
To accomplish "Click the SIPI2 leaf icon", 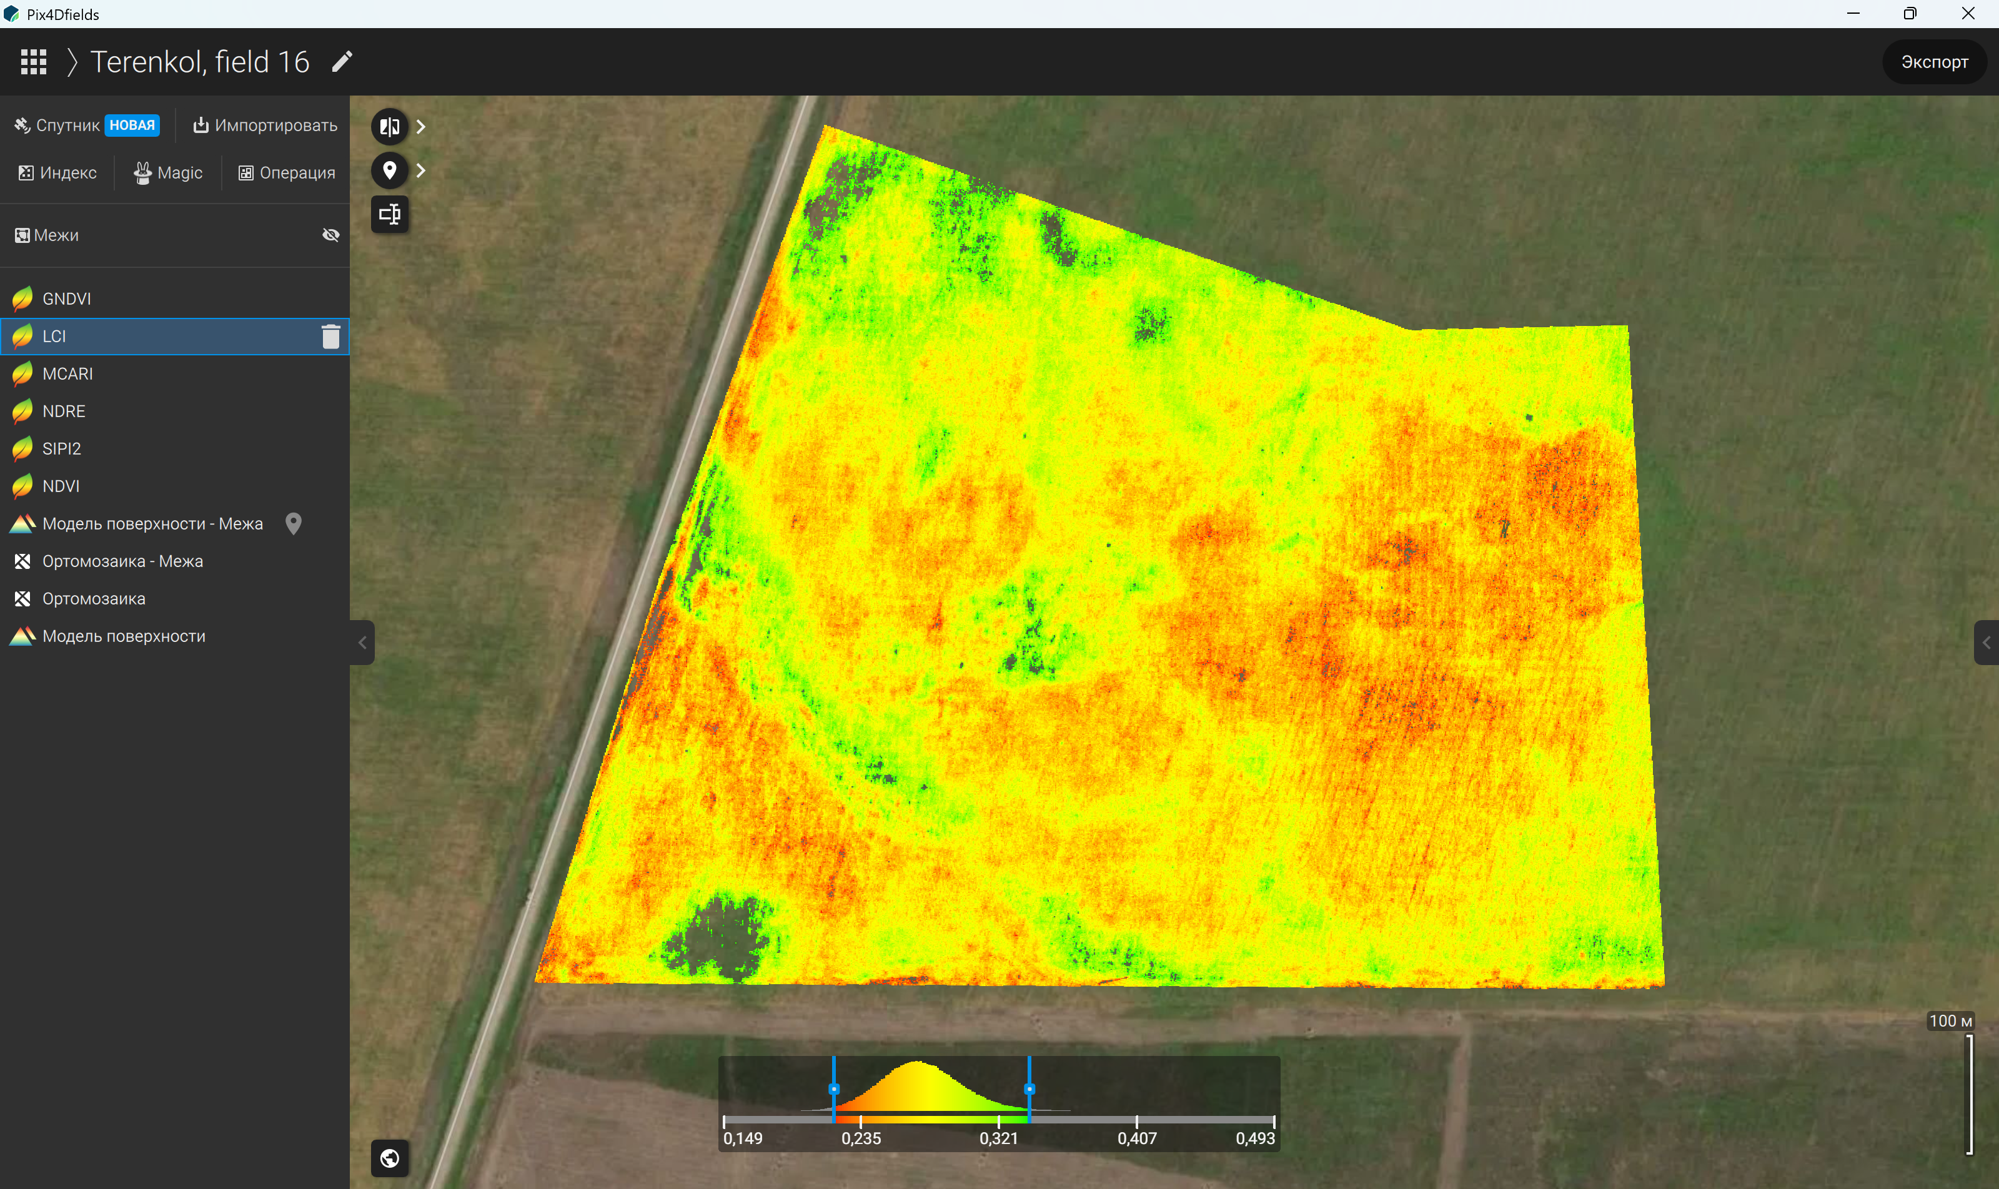I will click(22, 448).
